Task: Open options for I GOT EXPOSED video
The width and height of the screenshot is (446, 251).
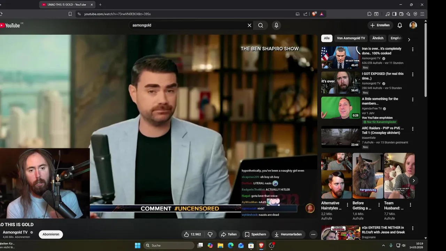Action: click(x=413, y=75)
